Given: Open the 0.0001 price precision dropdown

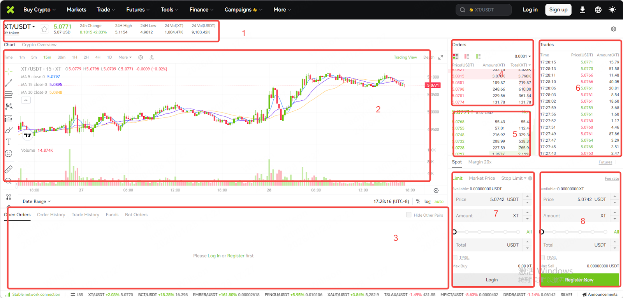Looking at the screenshot, I should [x=523, y=56].
